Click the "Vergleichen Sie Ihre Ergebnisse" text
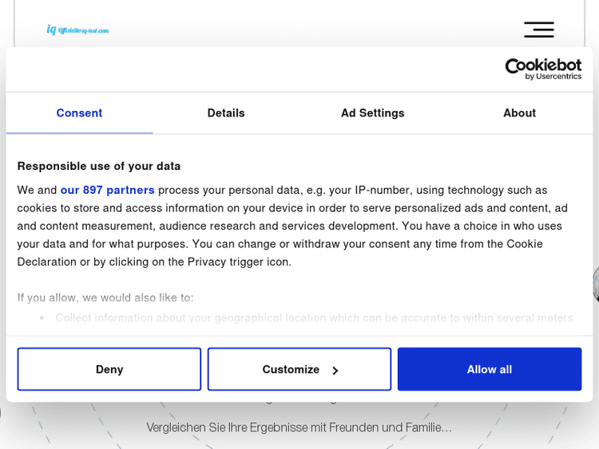Image resolution: width=599 pixels, height=449 pixels. coord(299,427)
